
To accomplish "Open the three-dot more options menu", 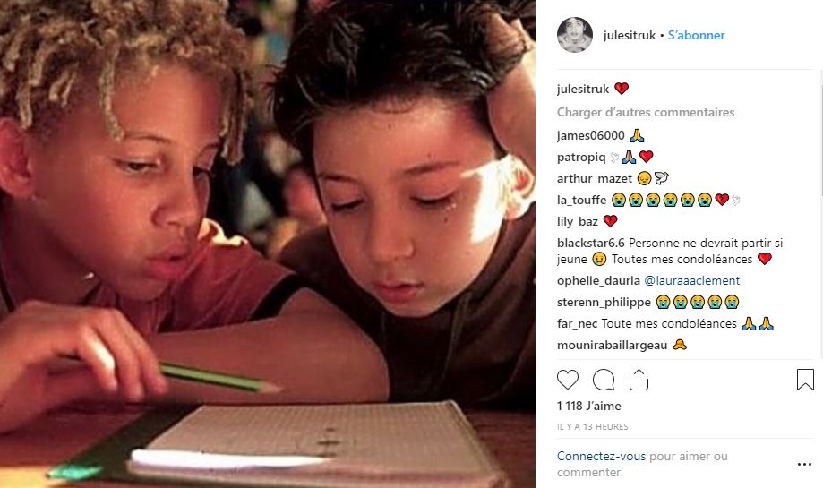I will pos(804,464).
